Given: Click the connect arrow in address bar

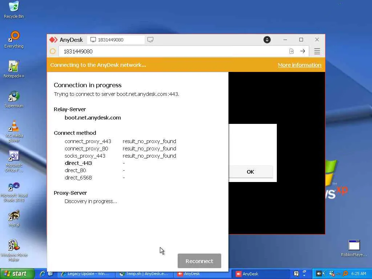Looking at the screenshot, I should 303,51.
